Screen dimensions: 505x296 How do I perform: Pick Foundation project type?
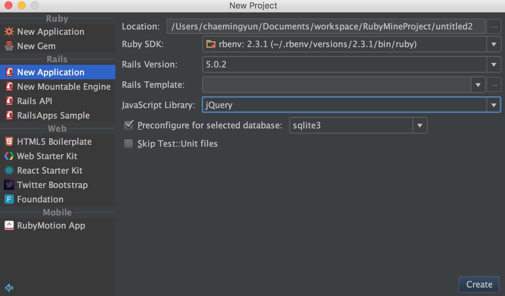(x=58, y=199)
